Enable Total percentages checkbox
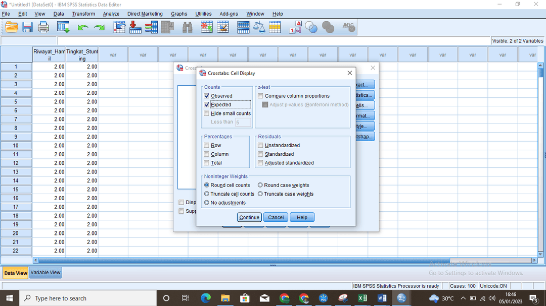546x306 pixels. (206, 163)
